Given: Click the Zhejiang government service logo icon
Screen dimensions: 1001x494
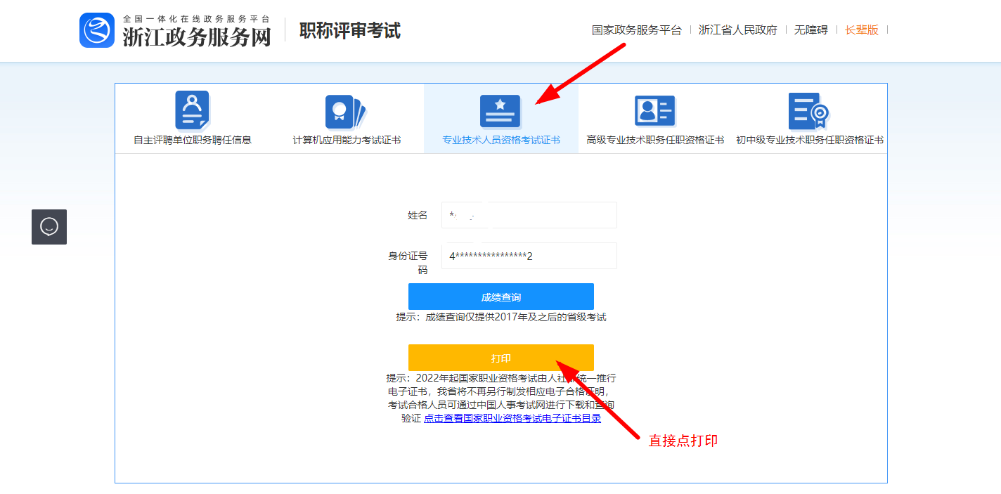Looking at the screenshot, I should click(x=97, y=30).
